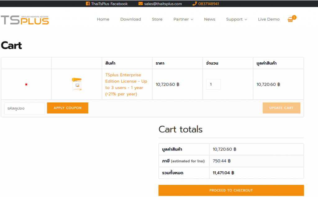Select News in the navigation bar
318x197 pixels.
(x=210, y=19)
